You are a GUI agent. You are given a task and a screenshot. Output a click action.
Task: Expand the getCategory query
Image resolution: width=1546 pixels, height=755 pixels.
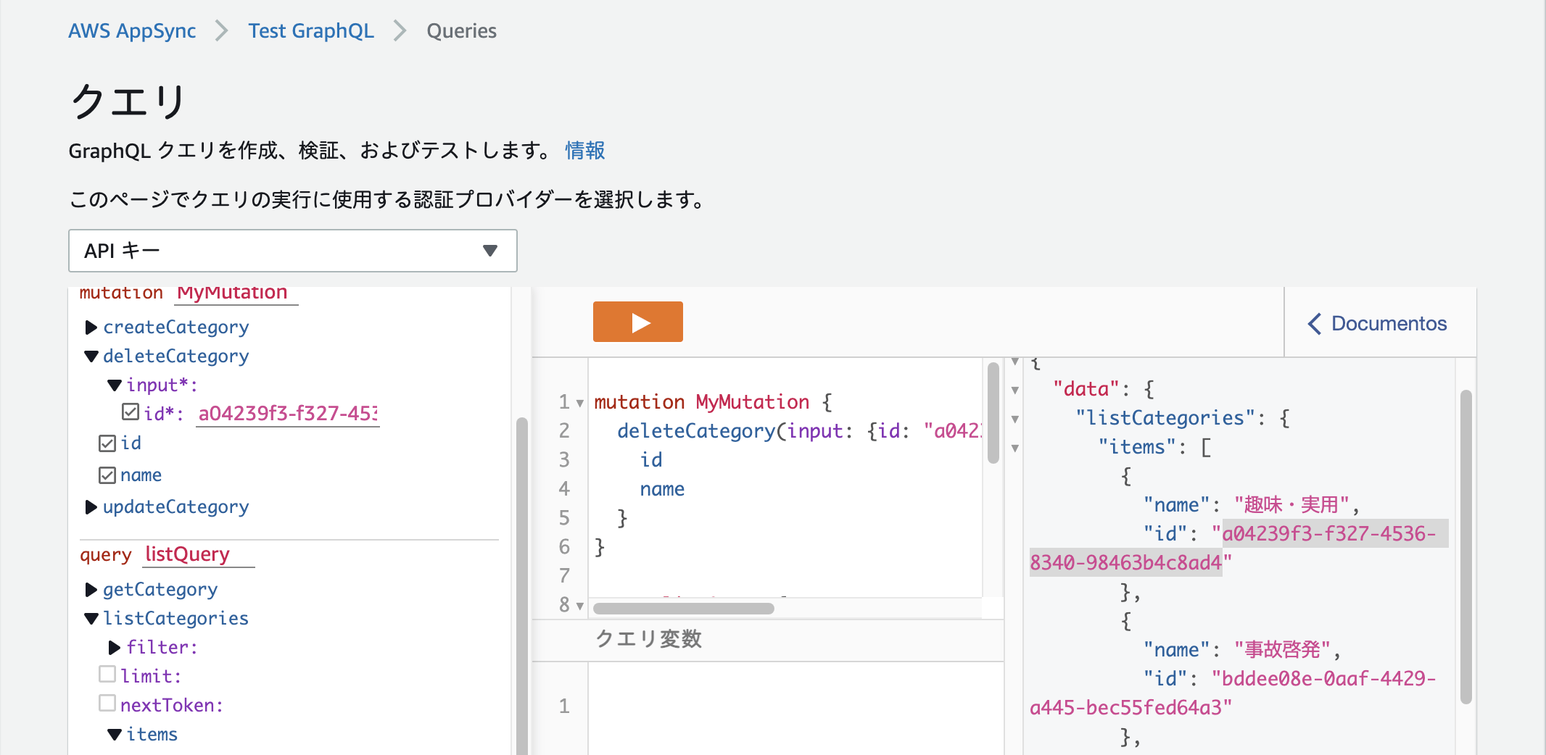tap(91, 590)
